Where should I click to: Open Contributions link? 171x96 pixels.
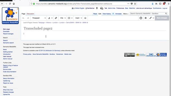pyautogui.click(x=157, y=8)
